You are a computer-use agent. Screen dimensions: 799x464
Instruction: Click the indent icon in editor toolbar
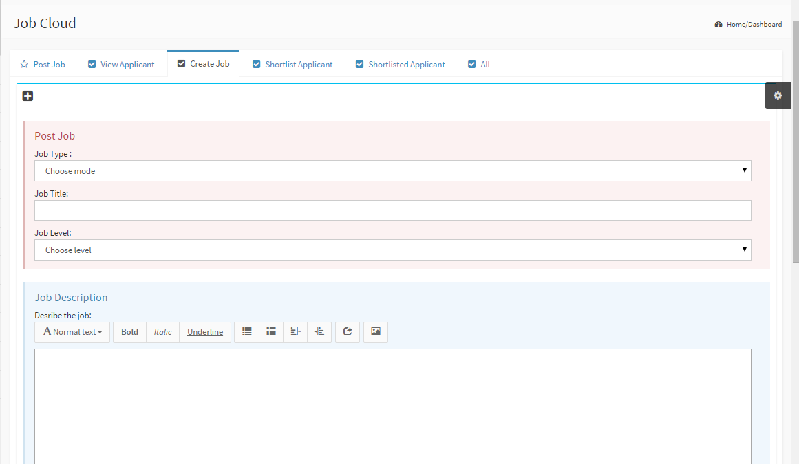319,332
